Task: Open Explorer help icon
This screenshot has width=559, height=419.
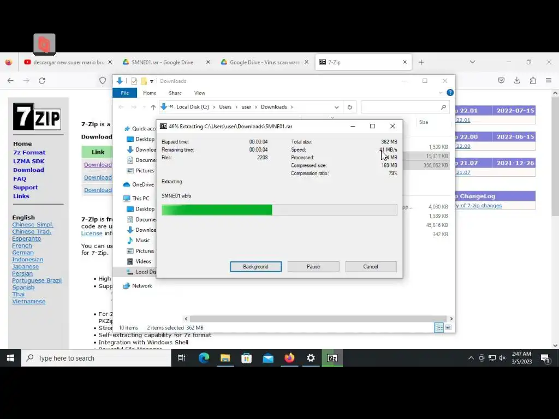Action: point(450,93)
